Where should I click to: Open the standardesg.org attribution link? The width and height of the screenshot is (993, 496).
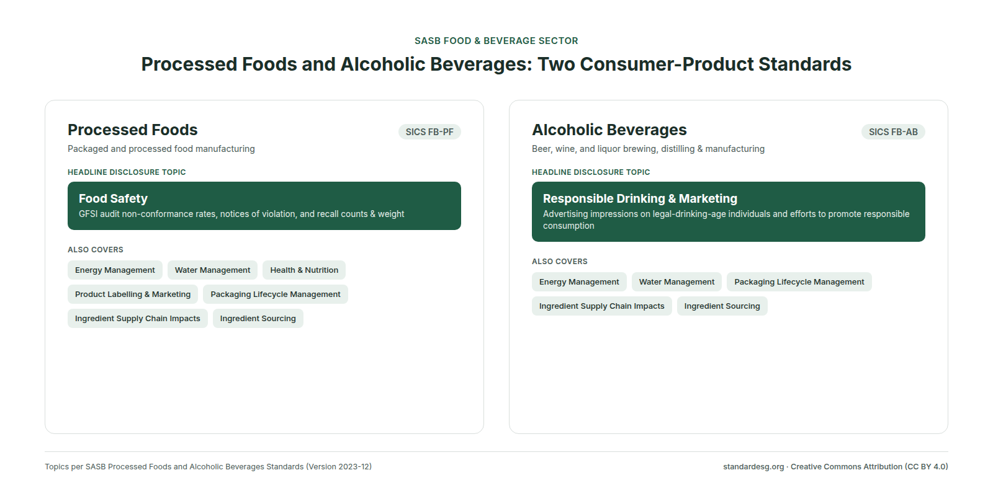click(753, 467)
